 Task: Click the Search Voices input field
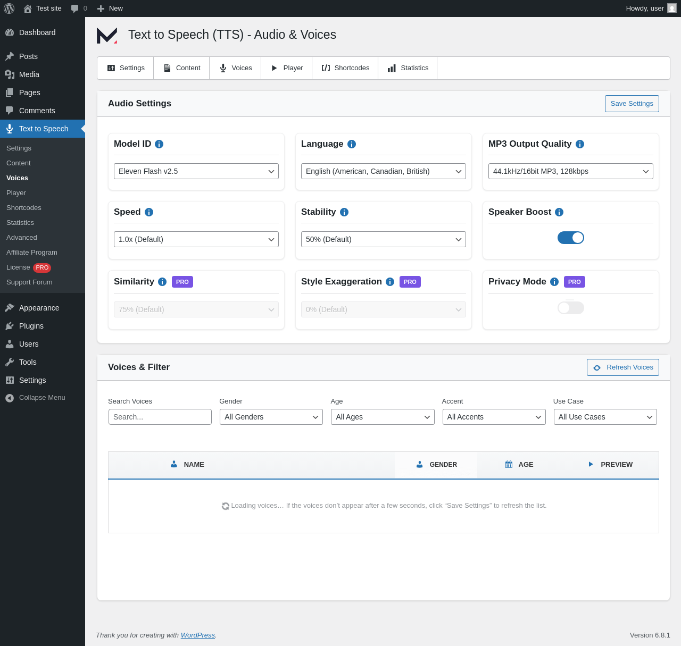coord(160,417)
